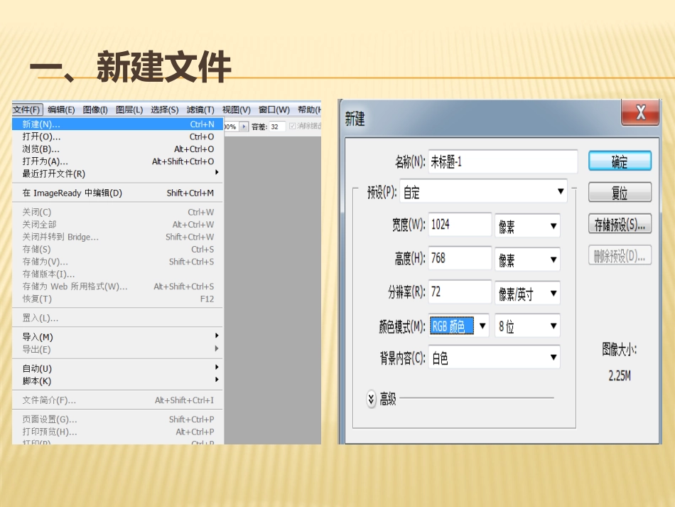The width and height of the screenshot is (675, 507).
Task: Open the 图层(L) menu
Action: pyautogui.click(x=129, y=110)
